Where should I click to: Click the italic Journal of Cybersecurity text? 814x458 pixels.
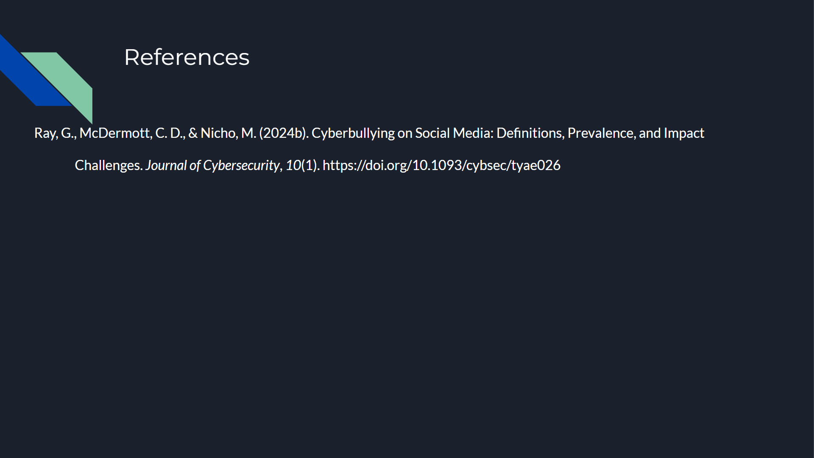tap(212, 165)
